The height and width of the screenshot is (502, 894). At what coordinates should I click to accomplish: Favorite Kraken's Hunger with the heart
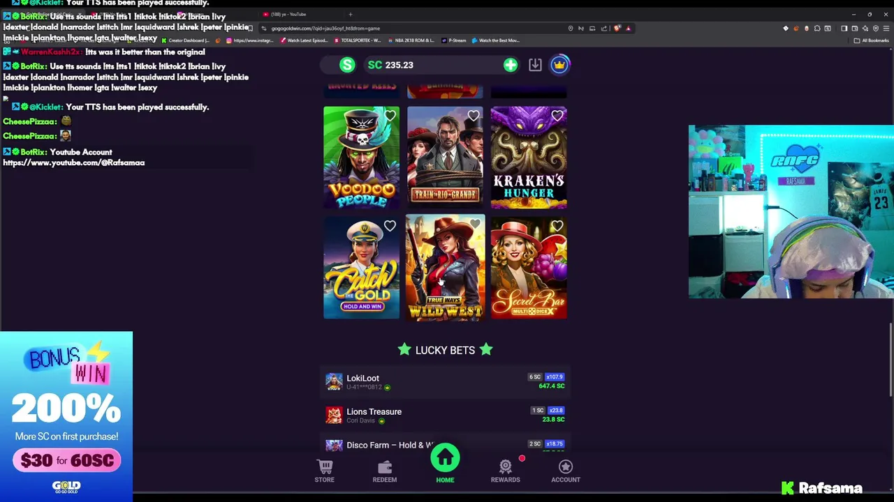[x=557, y=116]
